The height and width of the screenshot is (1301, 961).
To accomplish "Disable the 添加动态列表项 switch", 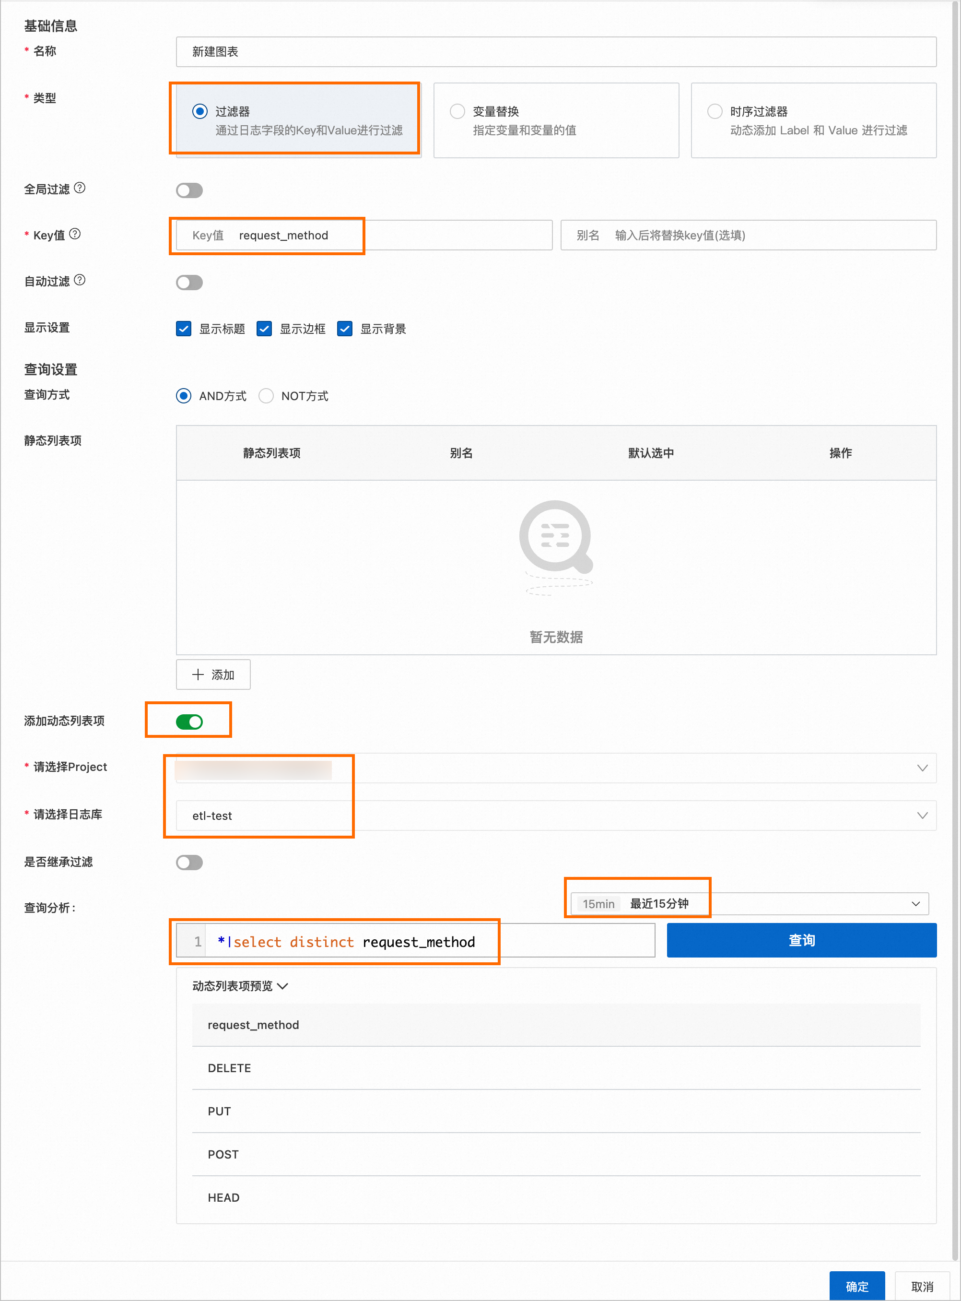I will tap(189, 721).
